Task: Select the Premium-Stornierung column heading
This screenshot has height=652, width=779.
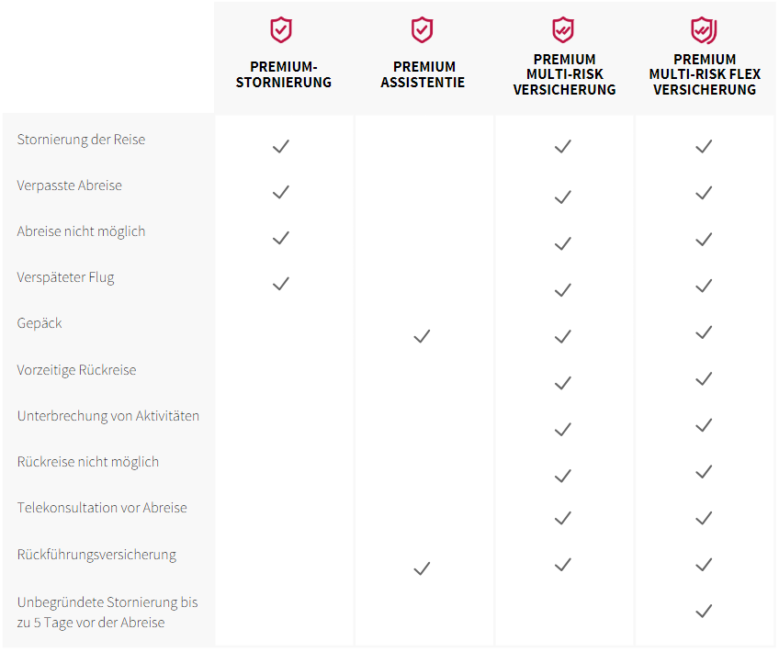Action: 283,74
